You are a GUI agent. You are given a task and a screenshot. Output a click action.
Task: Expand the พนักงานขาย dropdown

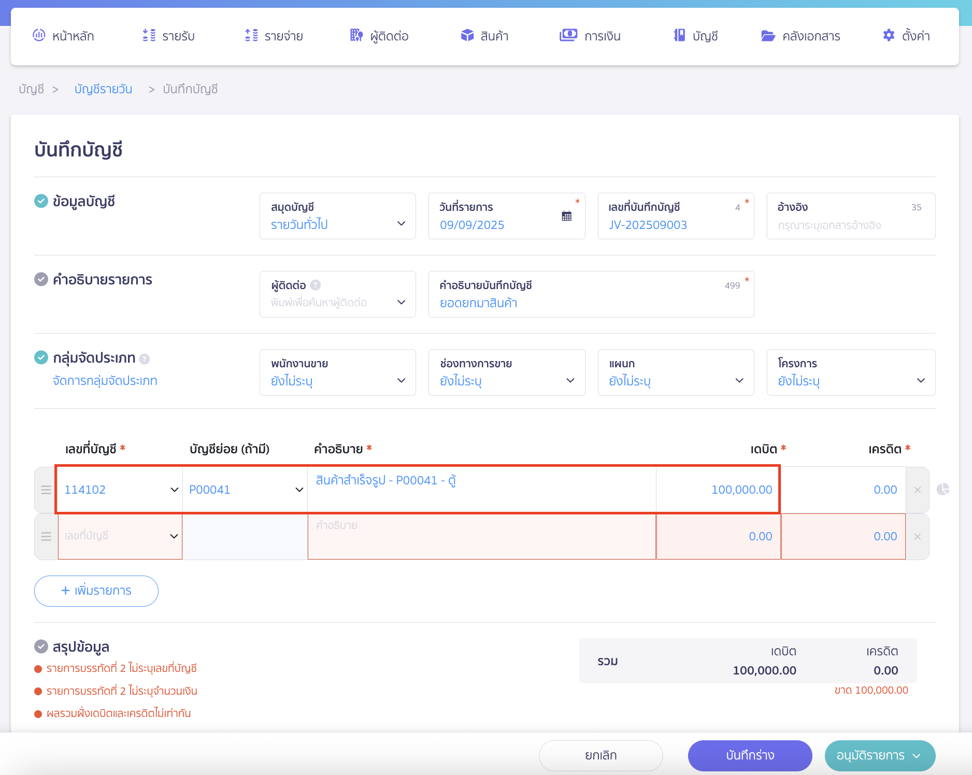click(337, 373)
